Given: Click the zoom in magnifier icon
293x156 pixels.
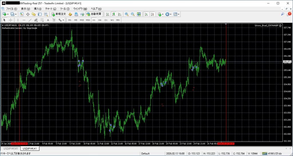Looking at the screenshot, I should [126, 14].
